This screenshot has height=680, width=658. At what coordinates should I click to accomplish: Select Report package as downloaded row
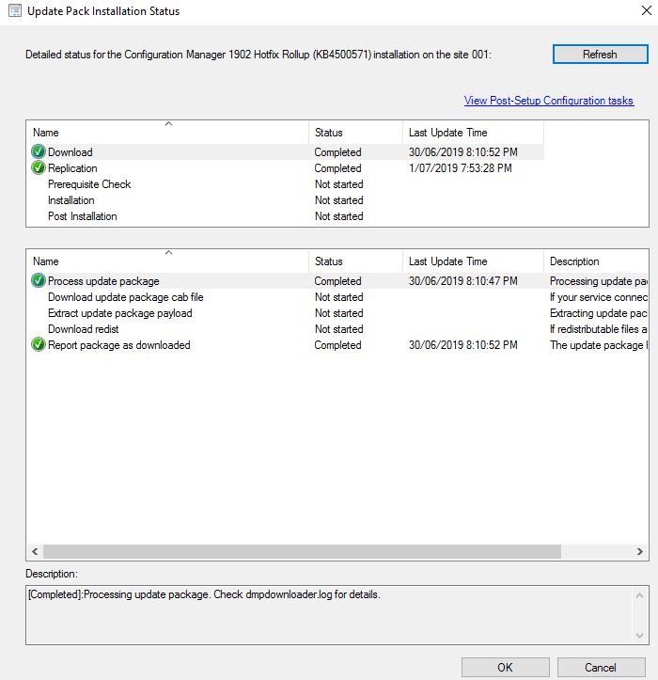pos(338,345)
